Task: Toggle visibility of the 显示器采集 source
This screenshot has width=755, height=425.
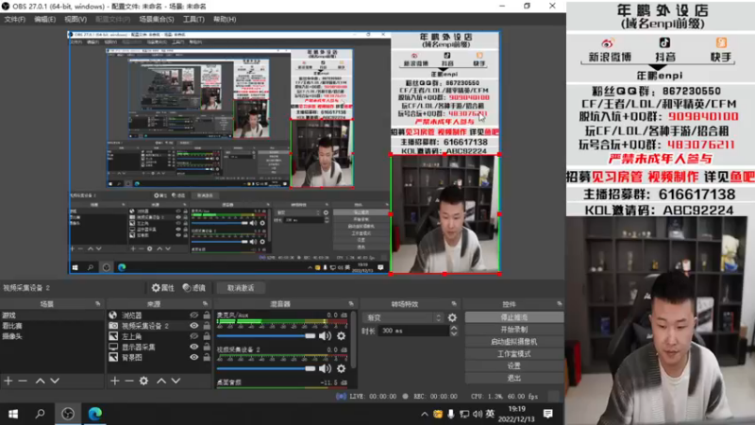Action: [x=194, y=347]
